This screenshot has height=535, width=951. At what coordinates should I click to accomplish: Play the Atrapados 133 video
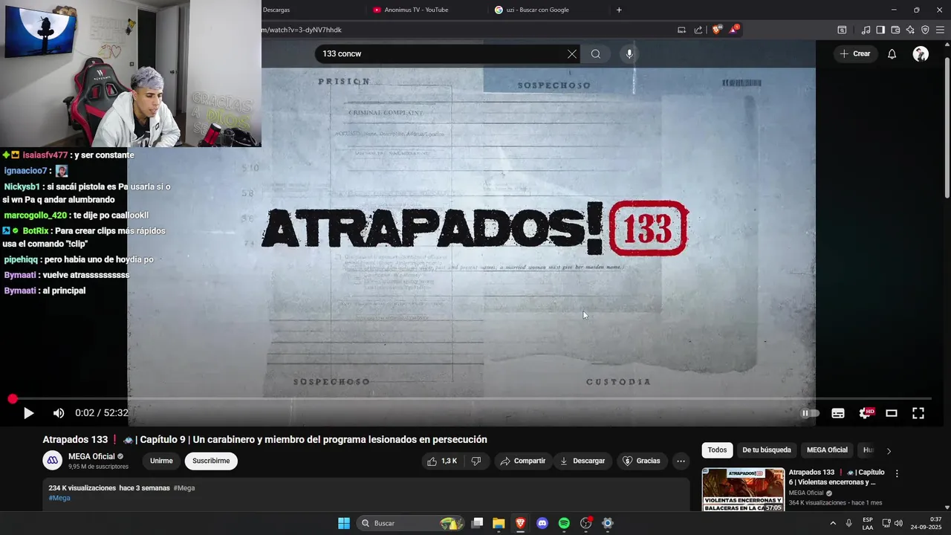28,413
